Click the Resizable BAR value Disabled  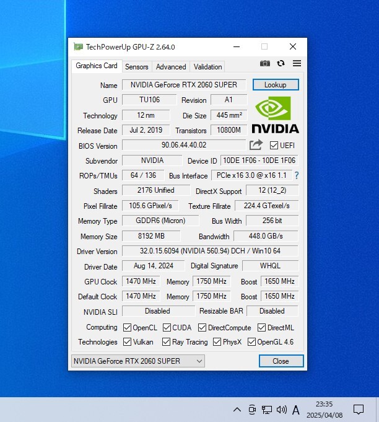[272, 311]
